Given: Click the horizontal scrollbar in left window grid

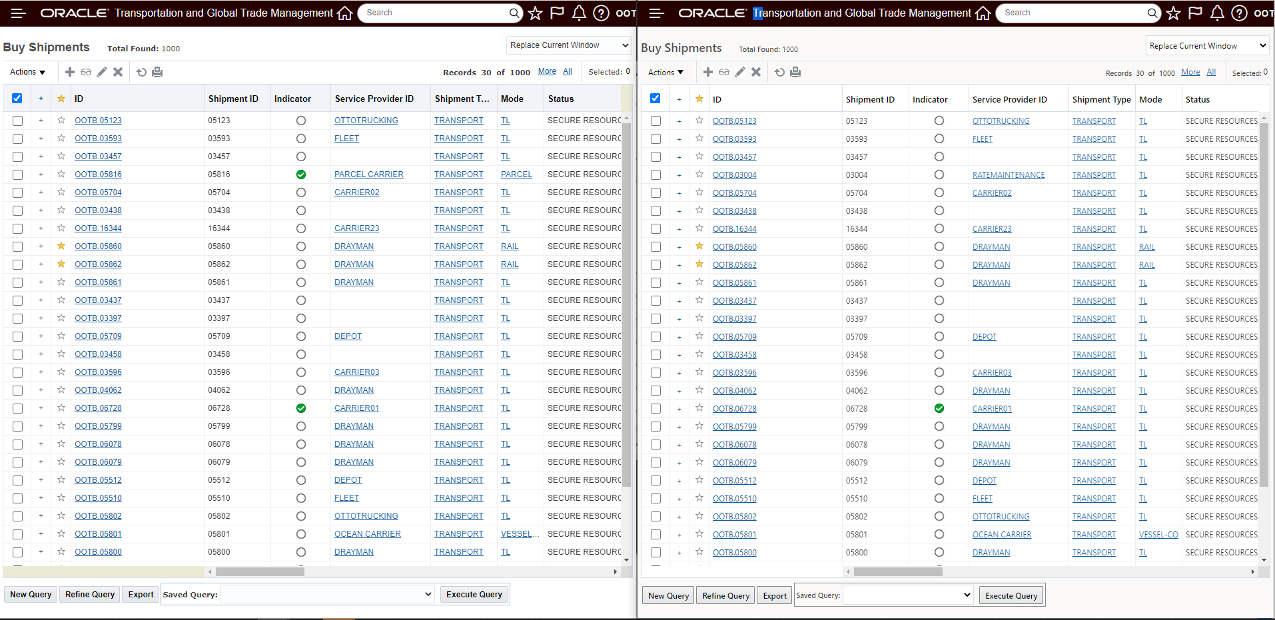Looking at the screenshot, I should pyautogui.click(x=260, y=571).
